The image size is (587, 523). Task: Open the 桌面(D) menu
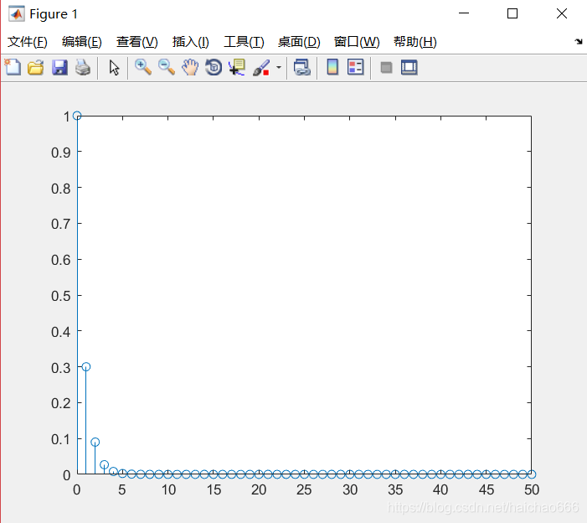pos(299,42)
